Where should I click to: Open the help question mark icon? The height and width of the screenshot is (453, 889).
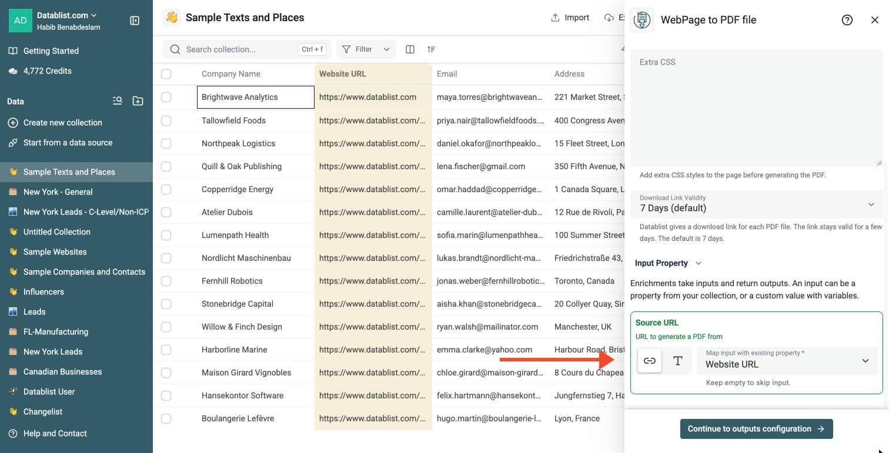coord(847,20)
